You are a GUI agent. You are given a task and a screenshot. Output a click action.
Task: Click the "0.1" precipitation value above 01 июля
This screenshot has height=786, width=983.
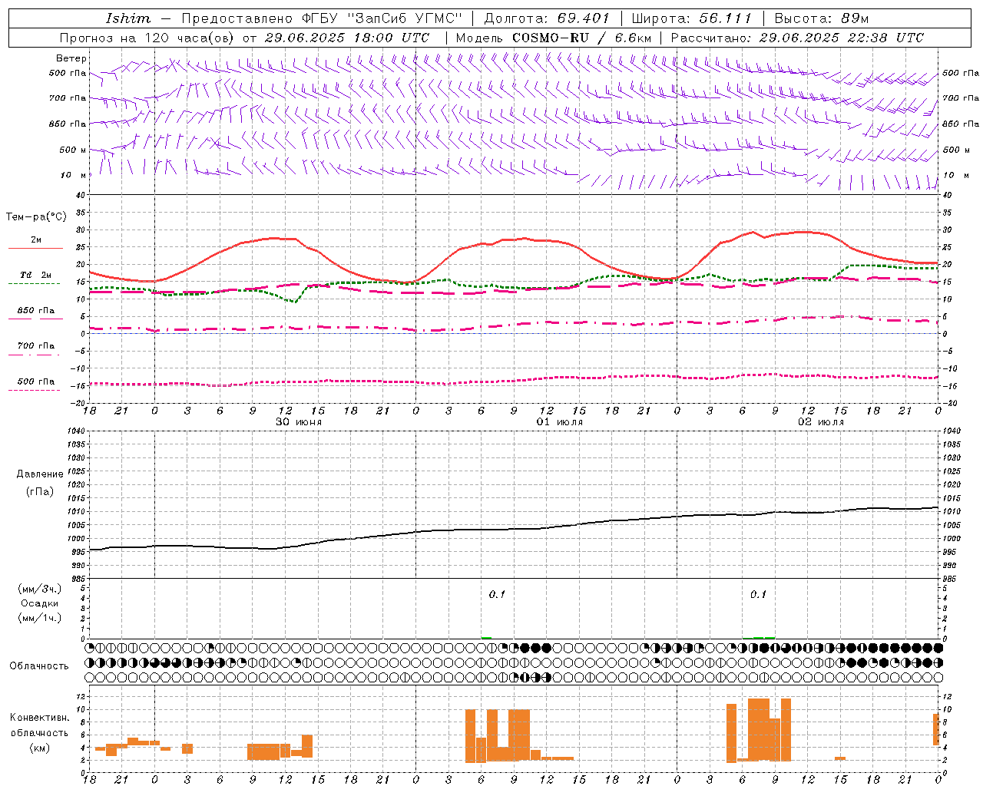tap(497, 594)
